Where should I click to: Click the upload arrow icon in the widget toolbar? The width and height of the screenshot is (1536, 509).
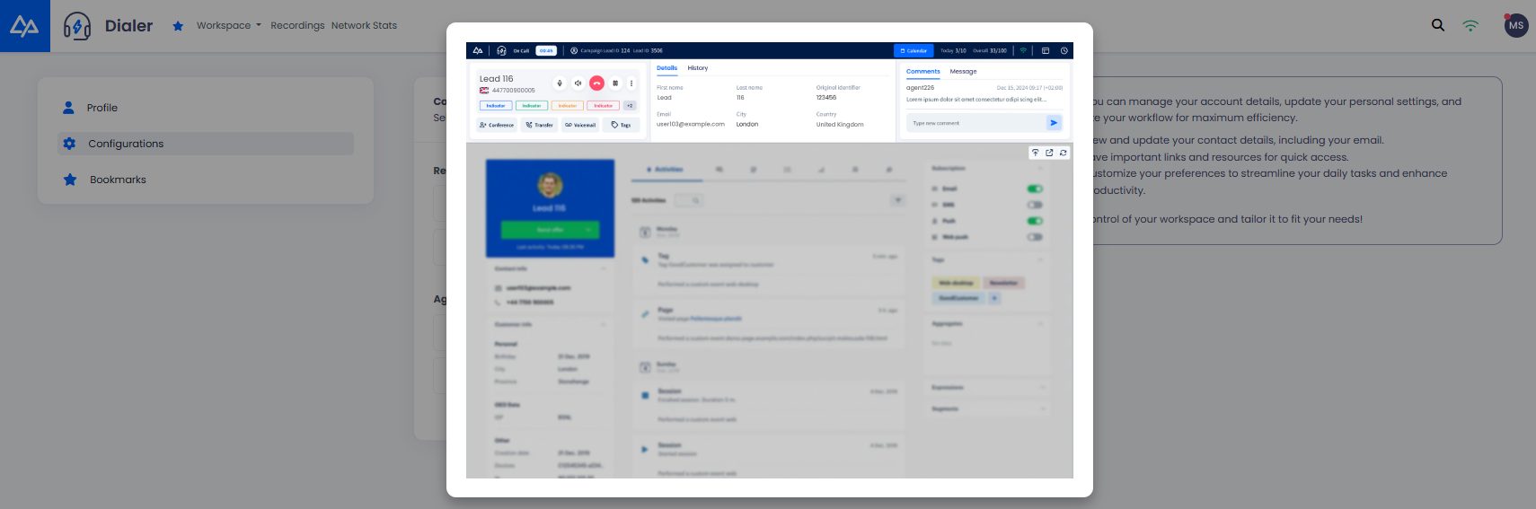pos(1036,153)
